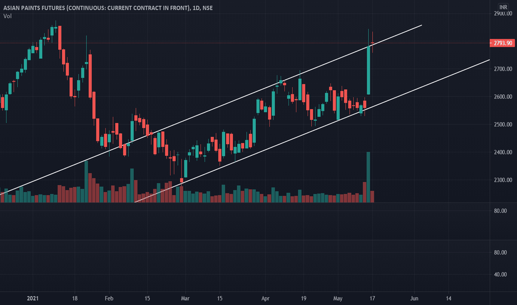The image size is (517, 305).
Task: Click the 40.00 axis label
Action: 500,274
